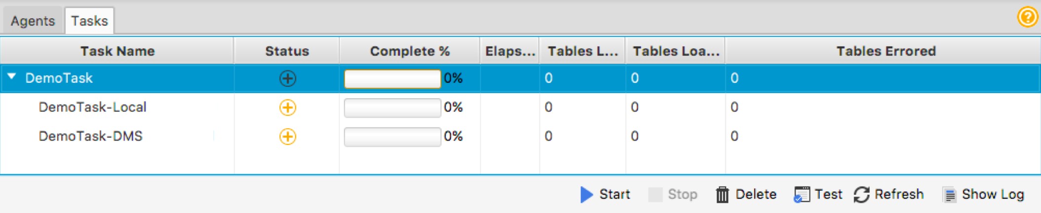Click the disabled Stop button
Screen dimensions: 1041x213
coord(673,195)
